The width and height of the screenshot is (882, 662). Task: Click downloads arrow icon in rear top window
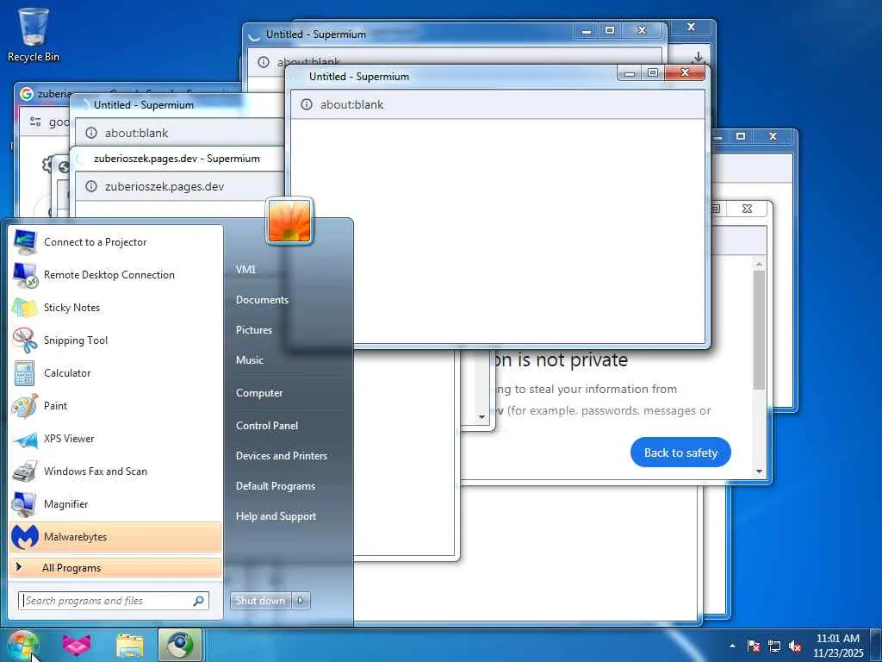[698, 58]
